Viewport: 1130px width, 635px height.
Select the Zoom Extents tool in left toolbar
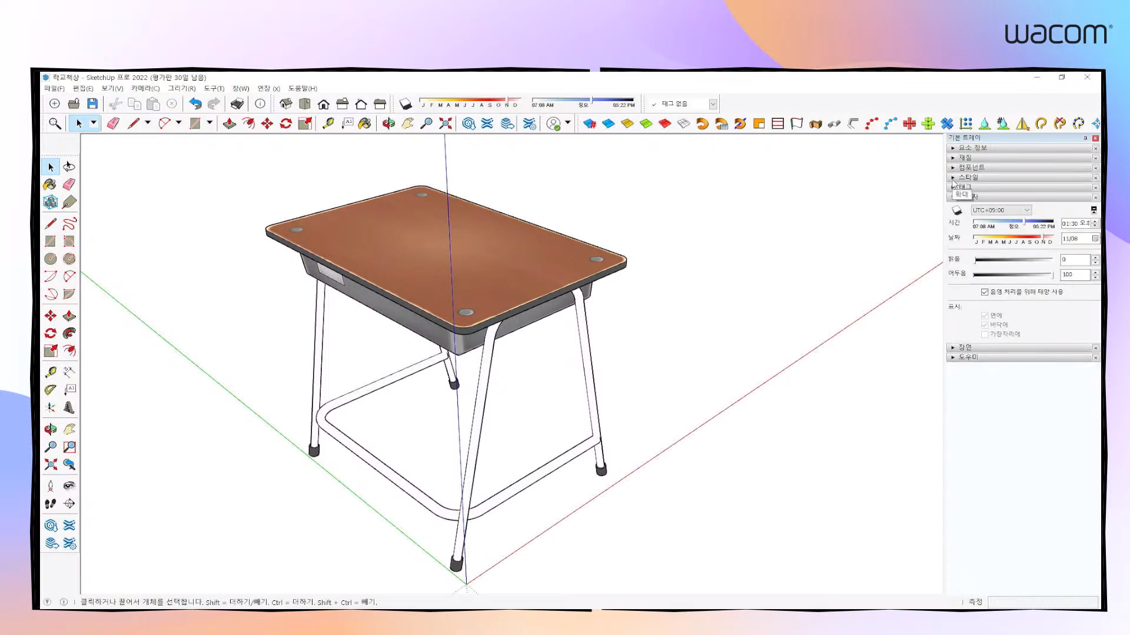coord(51,464)
